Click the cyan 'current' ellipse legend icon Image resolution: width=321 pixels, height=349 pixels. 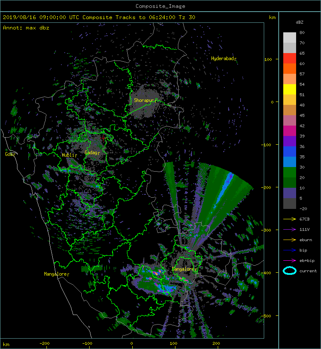289,271
